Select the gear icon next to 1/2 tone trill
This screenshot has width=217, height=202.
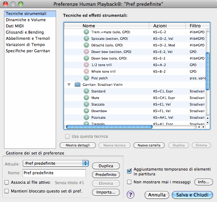click(86, 65)
